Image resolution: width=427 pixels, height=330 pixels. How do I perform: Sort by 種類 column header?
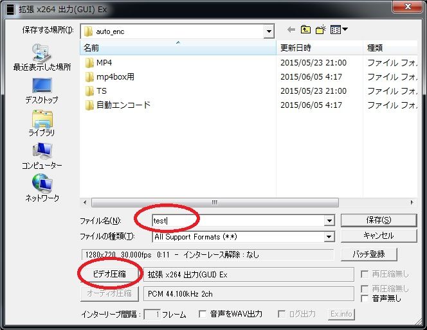[390, 48]
